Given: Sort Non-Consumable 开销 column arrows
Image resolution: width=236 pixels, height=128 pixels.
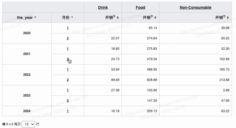Looking at the screenshot, I should 228,18.
